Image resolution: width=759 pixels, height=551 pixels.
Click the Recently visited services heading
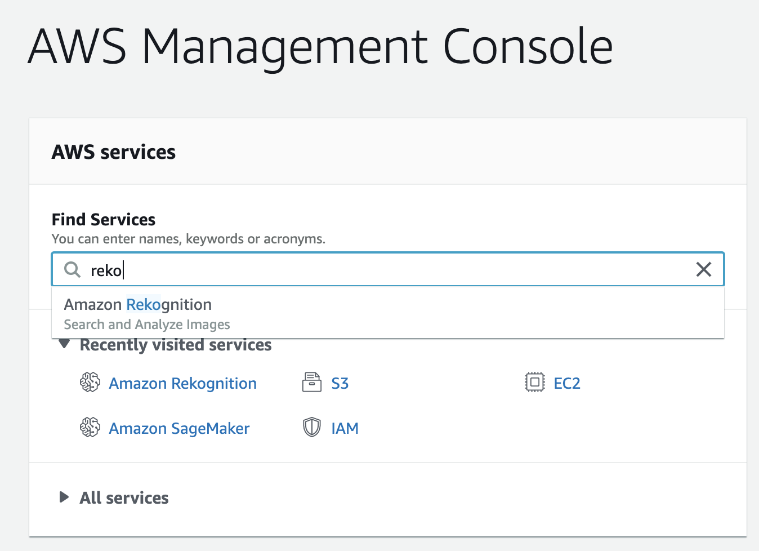click(x=176, y=345)
